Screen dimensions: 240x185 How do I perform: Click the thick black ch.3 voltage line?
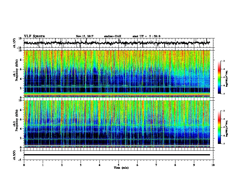117,155
